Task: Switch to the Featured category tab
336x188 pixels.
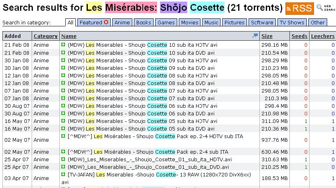Action: pyautogui.click(x=94, y=22)
